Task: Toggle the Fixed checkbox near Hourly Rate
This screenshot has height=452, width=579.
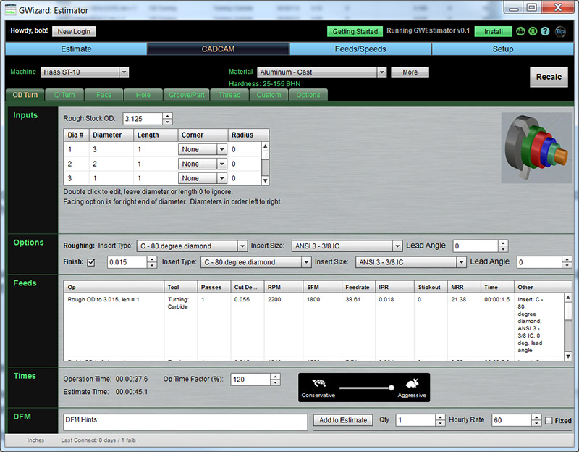Action: click(549, 420)
